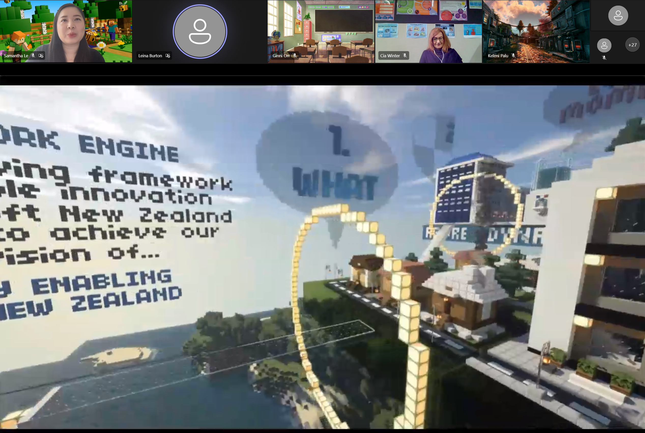The image size is (645, 433).
Task: Show the +27 additional participants
Action: pos(632,45)
